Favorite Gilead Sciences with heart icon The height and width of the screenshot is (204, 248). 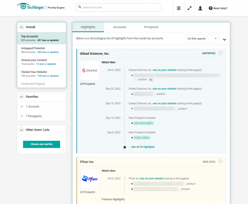(220, 53)
